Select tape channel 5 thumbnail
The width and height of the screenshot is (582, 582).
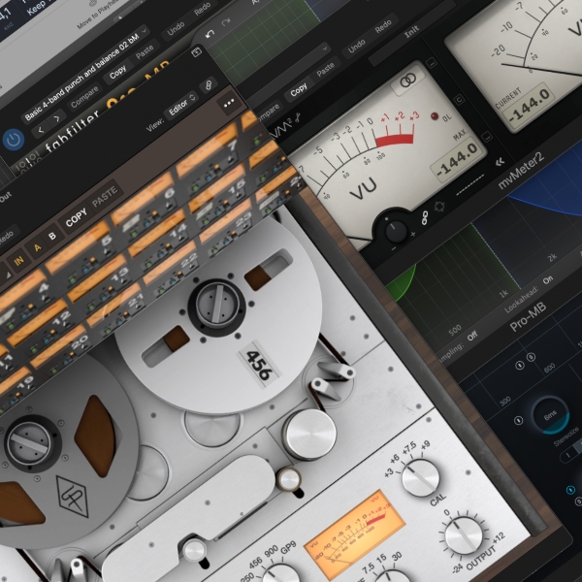(80, 252)
